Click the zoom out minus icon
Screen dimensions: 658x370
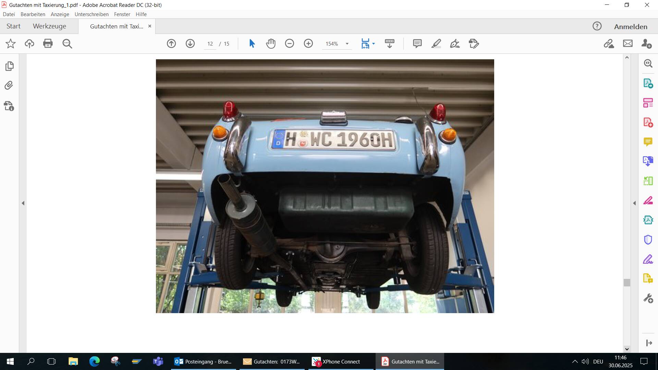coord(290,44)
